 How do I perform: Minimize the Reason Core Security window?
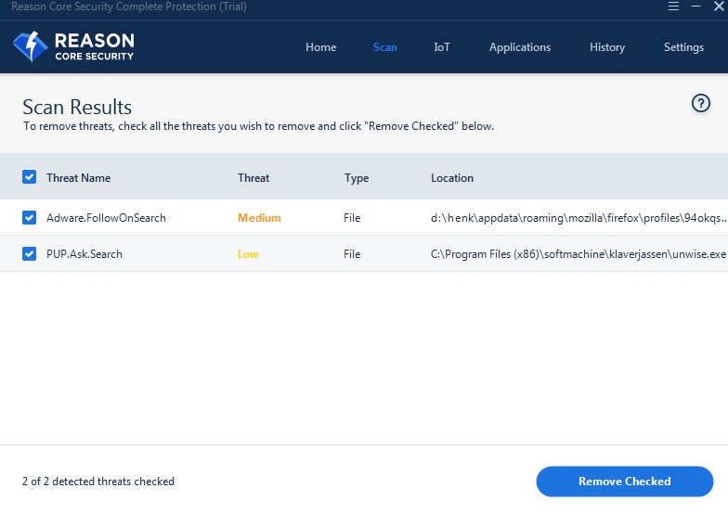(x=696, y=6)
